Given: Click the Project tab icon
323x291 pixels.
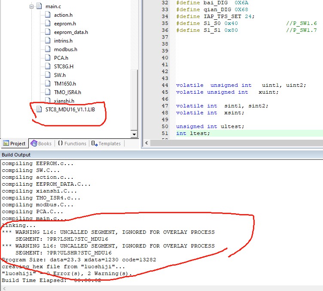Looking at the screenshot, I should coord(6,143).
